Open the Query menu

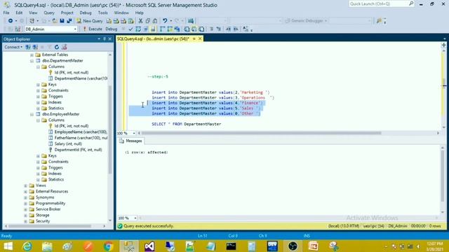(x=49, y=13)
